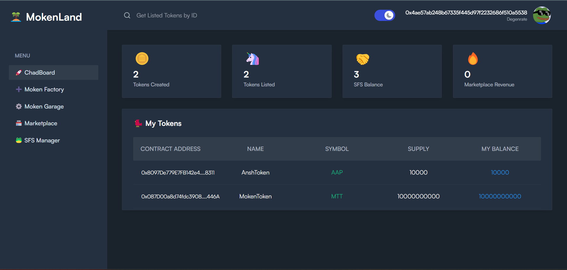Navigate to Marketplace
This screenshot has height=270, width=567.
[x=53, y=123]
